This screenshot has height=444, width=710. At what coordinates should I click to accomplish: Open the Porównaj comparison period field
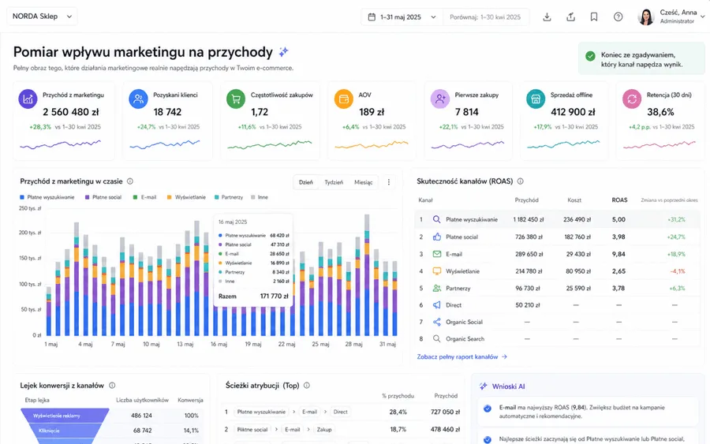point(485,17)
